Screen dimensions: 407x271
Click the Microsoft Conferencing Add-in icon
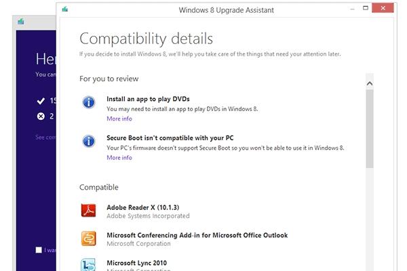[88, 238]
